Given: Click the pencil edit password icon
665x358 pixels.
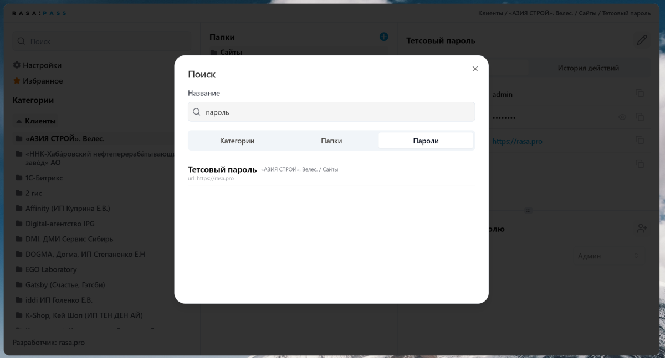Looking at the screenshot, I should pyautogui.click(x=642, y=40).
